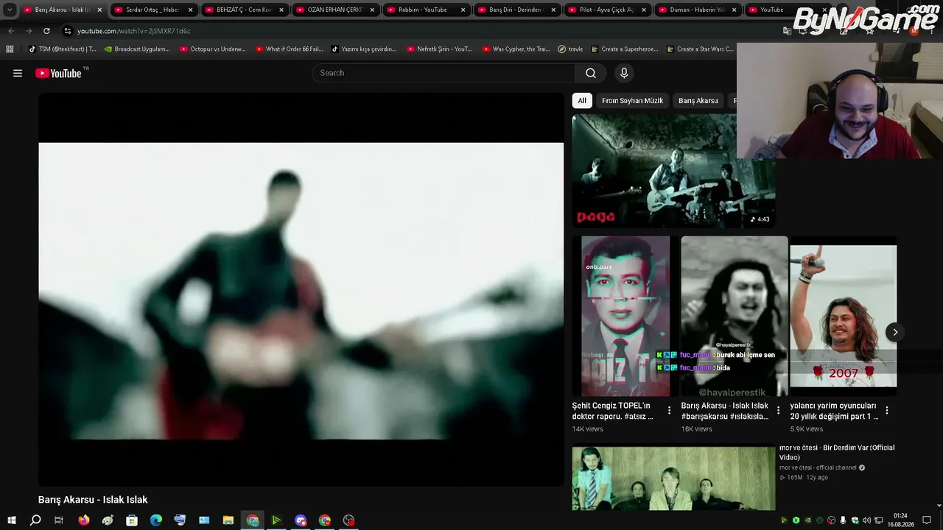Viewport: 943px width, 530px height.
Task: Open the travle bookmark
Action: 570,49
